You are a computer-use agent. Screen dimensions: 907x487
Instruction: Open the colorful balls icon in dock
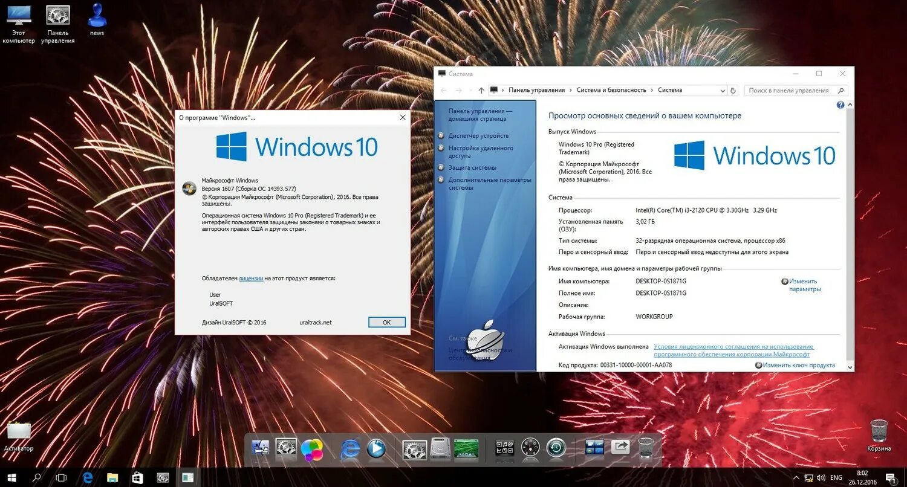click(x=312, y=449)
